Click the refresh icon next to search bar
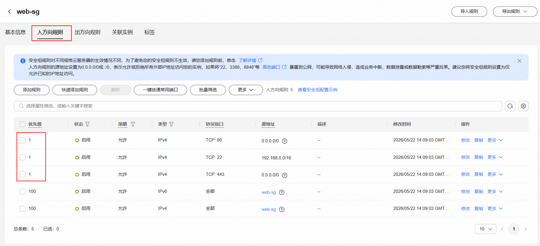The height and width of the screenshot is (246, 540). click(x=510, y=106)
